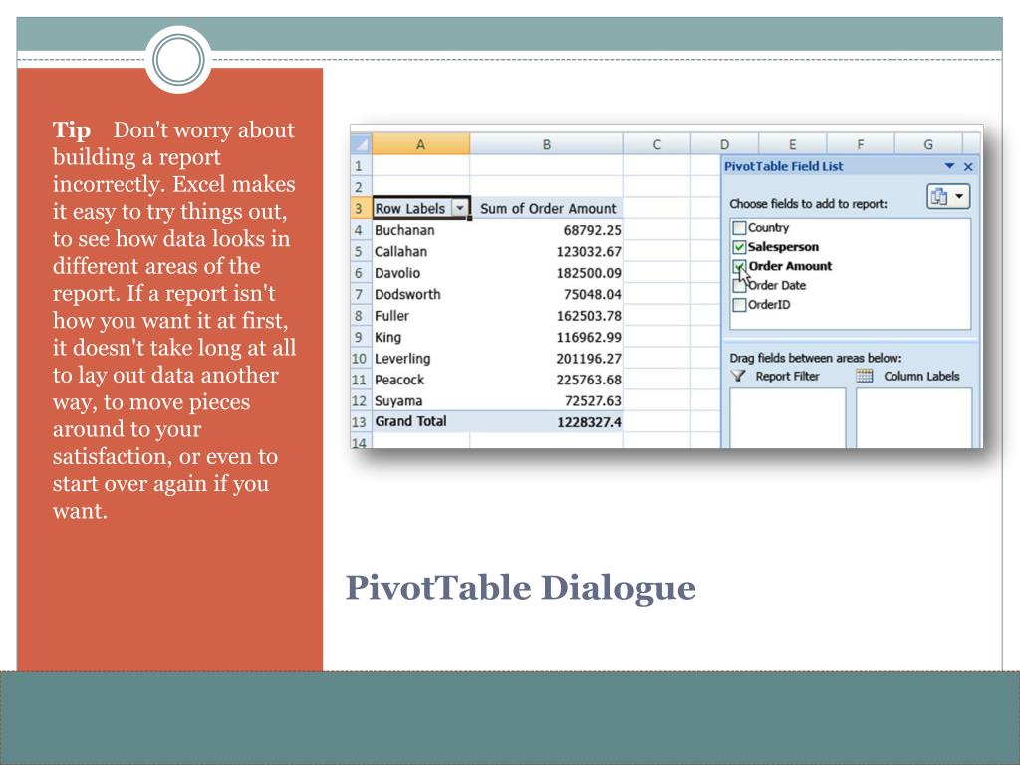Select the Dodsworth cell
The image size is (1020, 765).
point(421,294)
